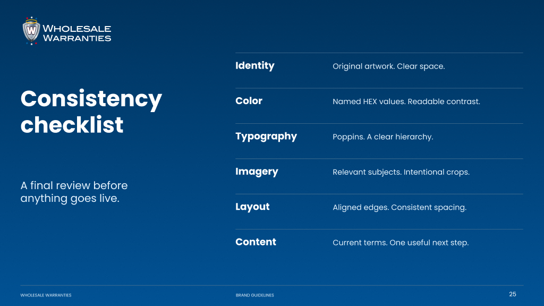The height and width of the screenshot is (306, 544).
Task: Select the "Imagery" checklist heading
Action: (x=257, y=172)
